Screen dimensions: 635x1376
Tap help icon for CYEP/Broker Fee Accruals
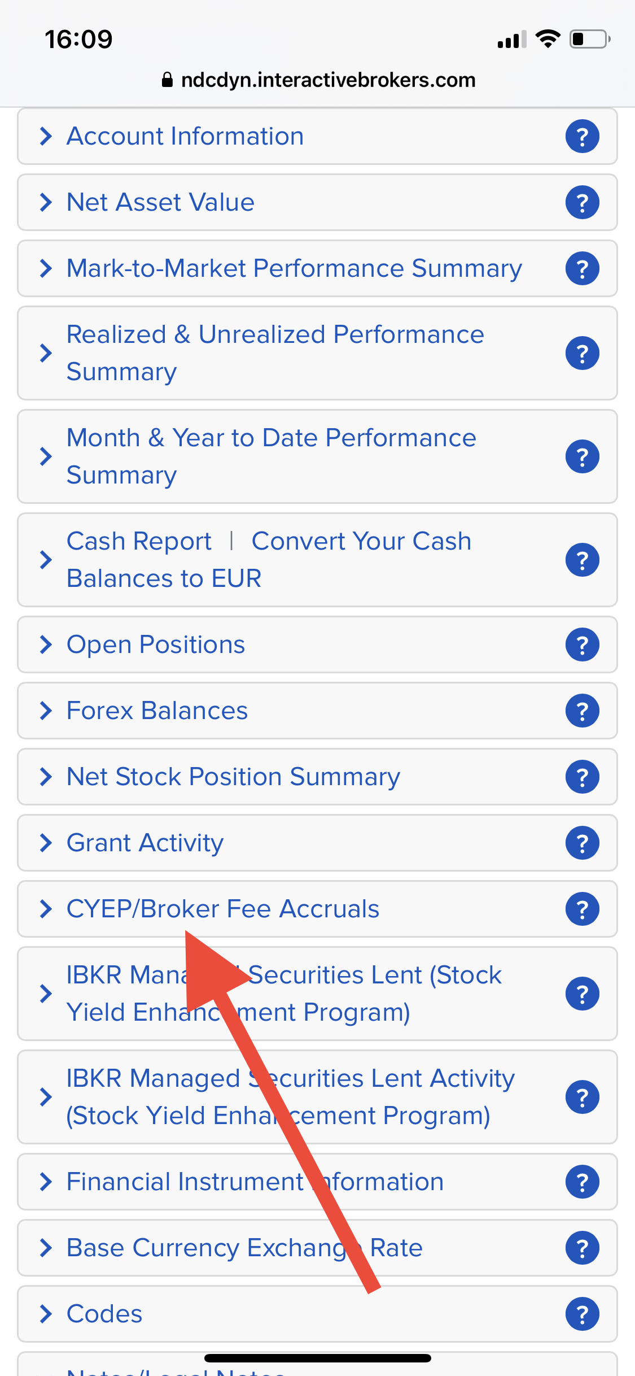582,909
